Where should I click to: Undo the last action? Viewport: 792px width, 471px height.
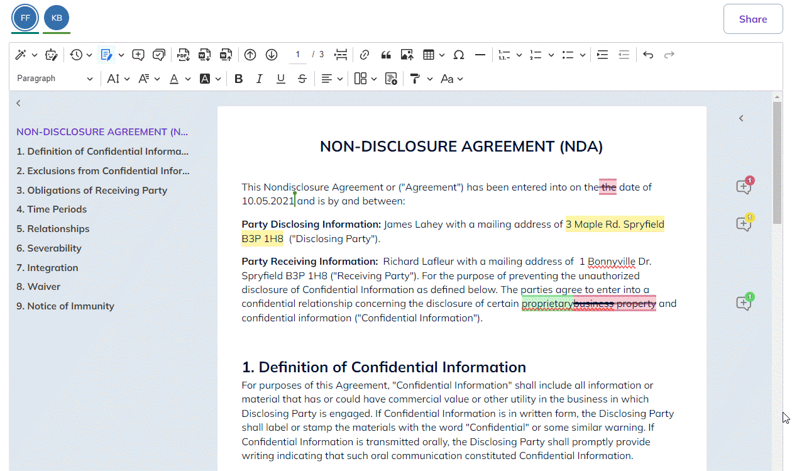[648, 55]
